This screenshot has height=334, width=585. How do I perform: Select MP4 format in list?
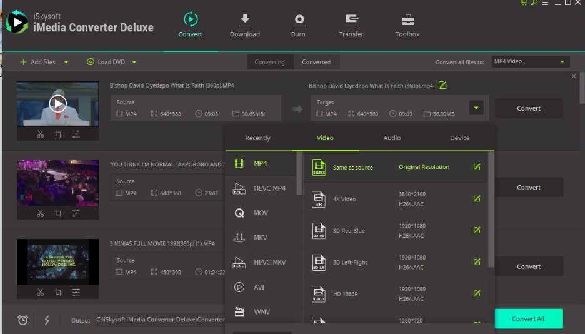[x=261, y=163]
